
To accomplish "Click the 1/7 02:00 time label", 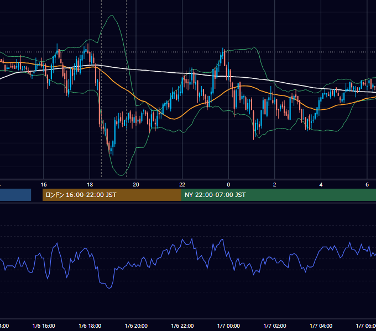I will 275,325.
